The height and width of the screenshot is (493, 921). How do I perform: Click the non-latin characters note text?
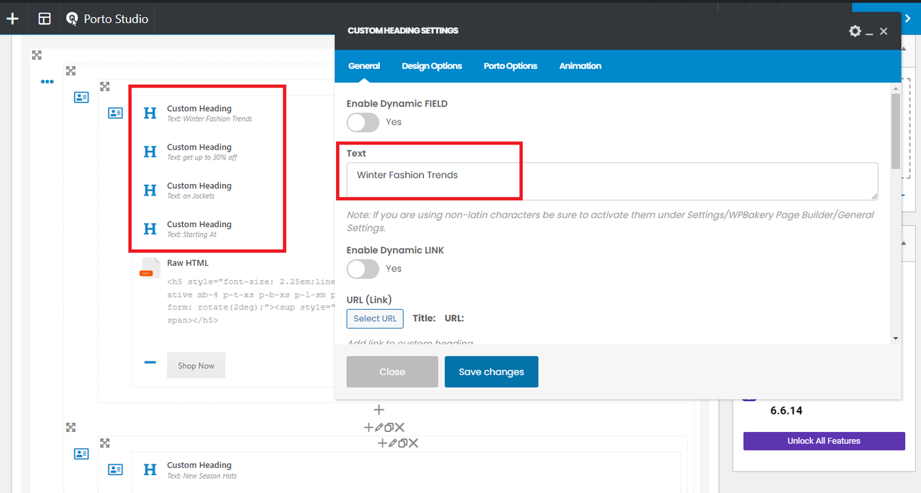click(610, 221)
